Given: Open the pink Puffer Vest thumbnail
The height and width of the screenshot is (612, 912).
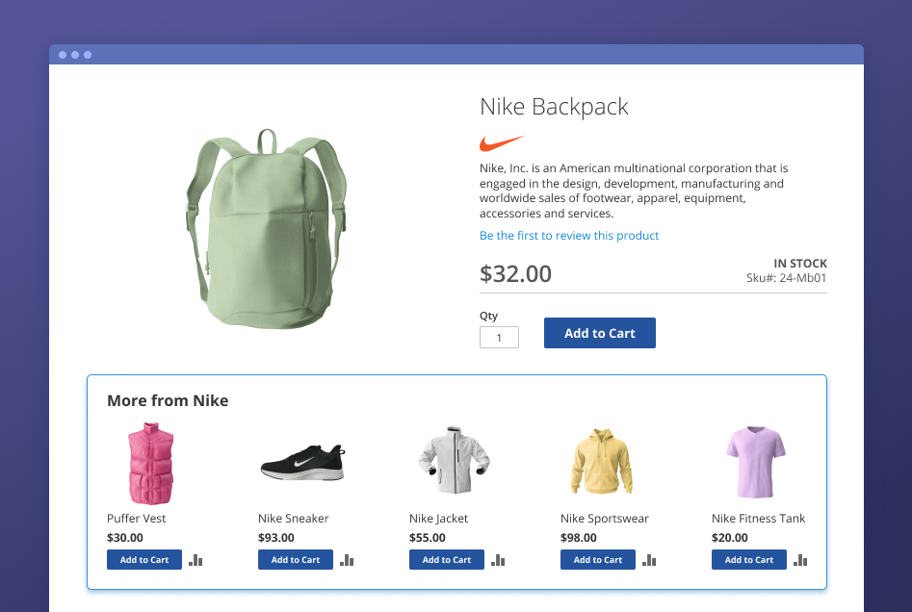Looking at the screenshot, I should coord(151,463).
